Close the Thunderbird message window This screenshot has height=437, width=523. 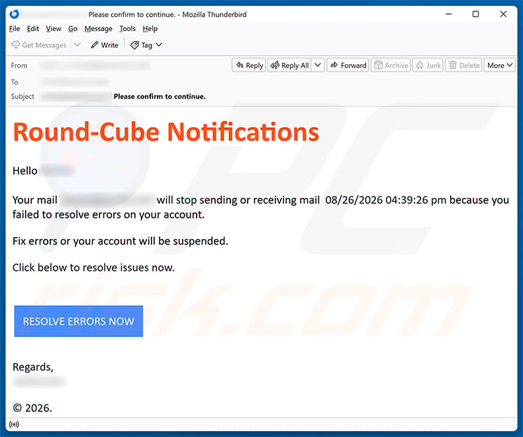click(x=503, y=14)
